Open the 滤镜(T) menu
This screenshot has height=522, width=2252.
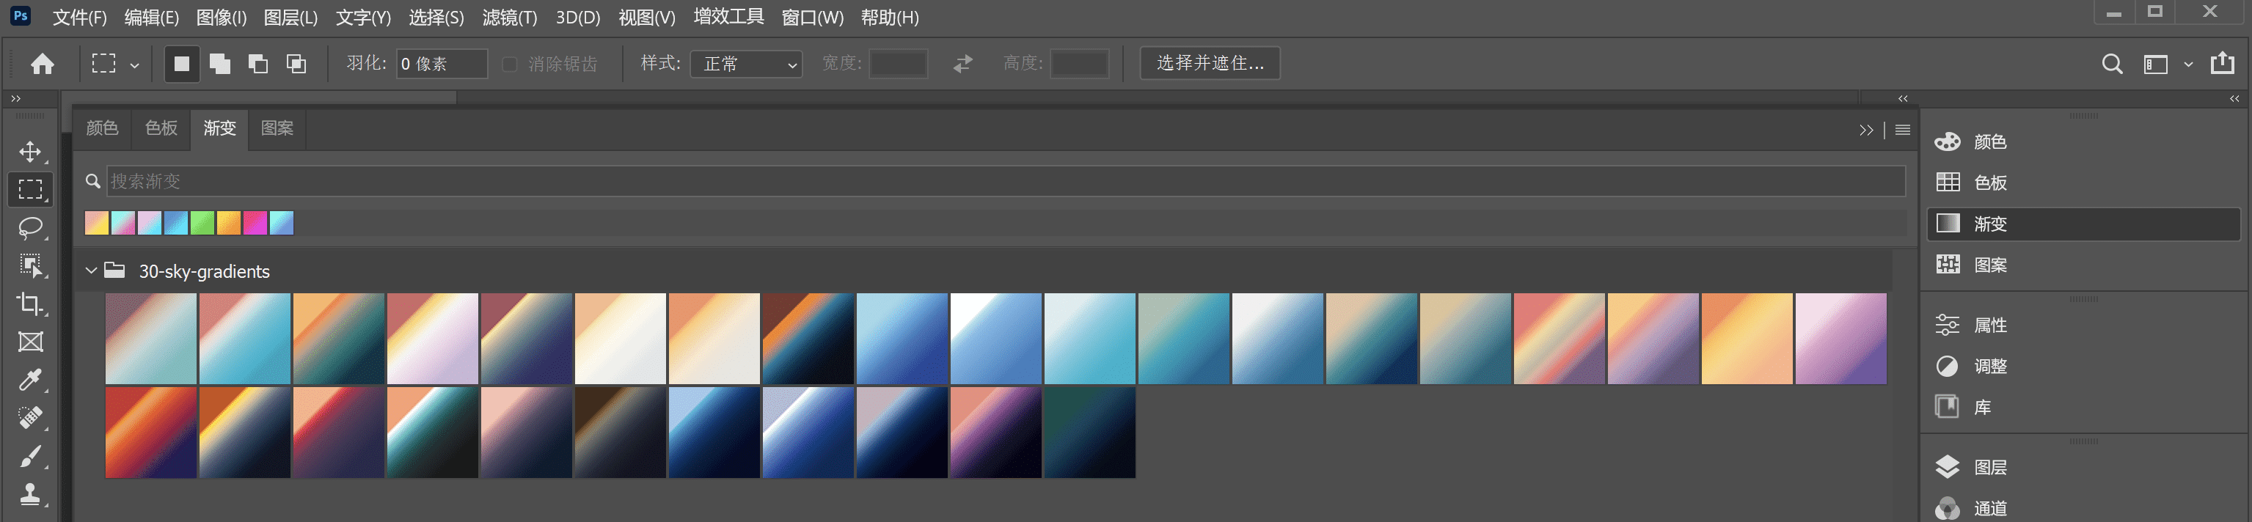coord(509,18)
